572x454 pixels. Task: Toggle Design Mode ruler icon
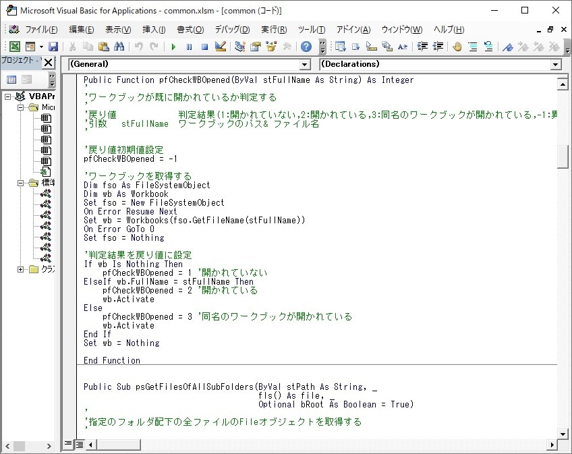221,47
